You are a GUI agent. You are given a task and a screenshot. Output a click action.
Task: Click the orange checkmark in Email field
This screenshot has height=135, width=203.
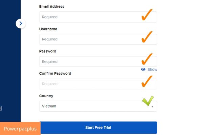click(147, 15)
